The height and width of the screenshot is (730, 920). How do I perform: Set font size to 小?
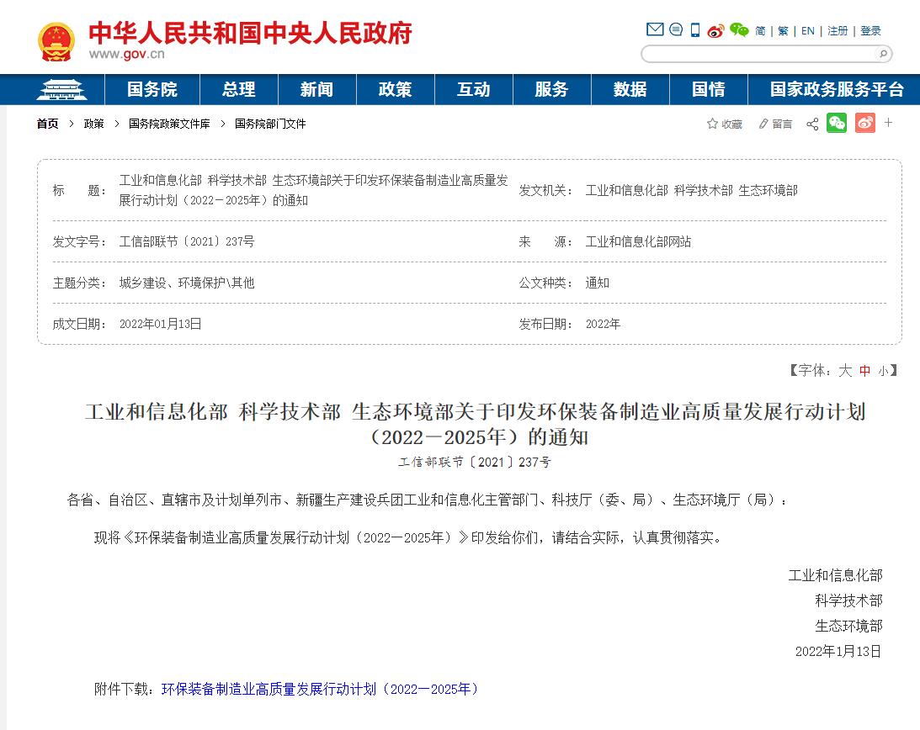pyautogui.click(x=882, y=370)
